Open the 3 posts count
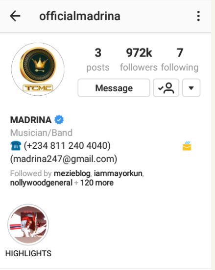The width and height of the screenshot is (215, 270). pos(98,59)
